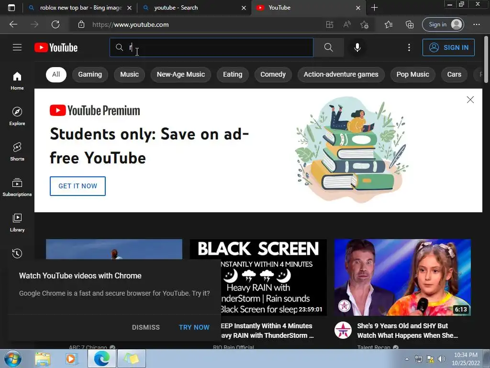
Task: Select Action-adventure games chip
Action: point(341,74)
